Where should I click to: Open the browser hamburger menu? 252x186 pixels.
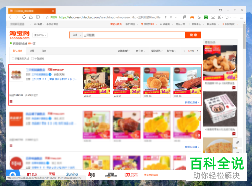coord(242,17)
